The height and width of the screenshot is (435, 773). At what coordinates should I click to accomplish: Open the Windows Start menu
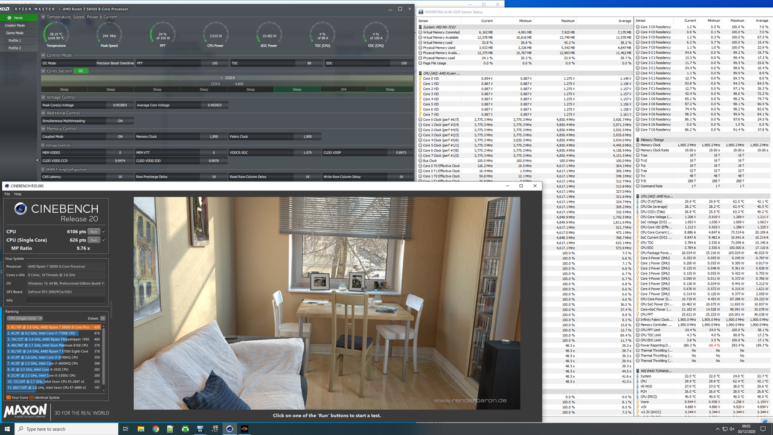6,429
